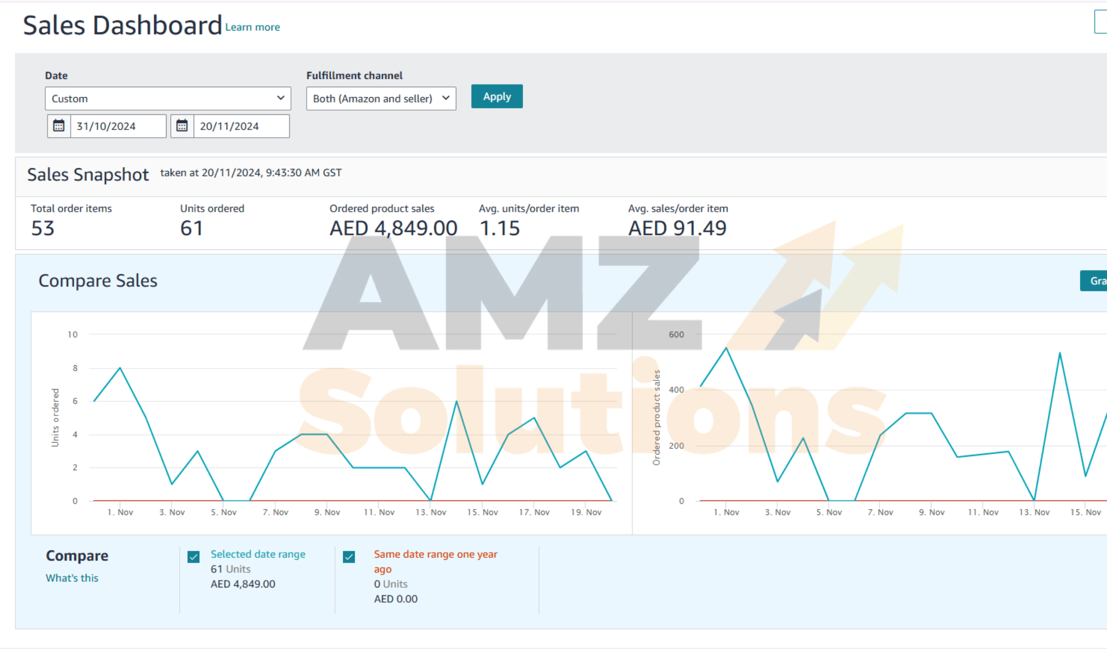Click the Units ordered peak on 1. Nov
Image resolution: width=1107 pixels, height=657 pixels.
click(120, 368)
